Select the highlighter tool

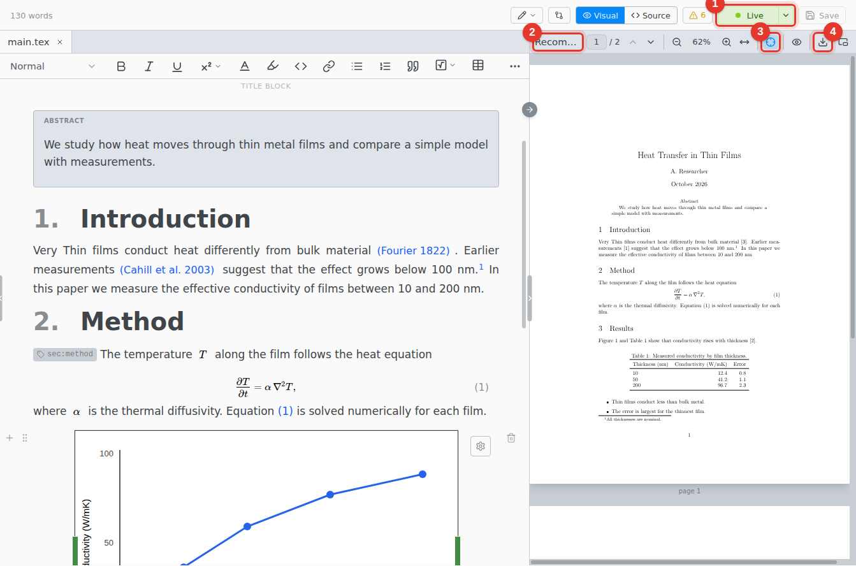click(x=273, y=66)
